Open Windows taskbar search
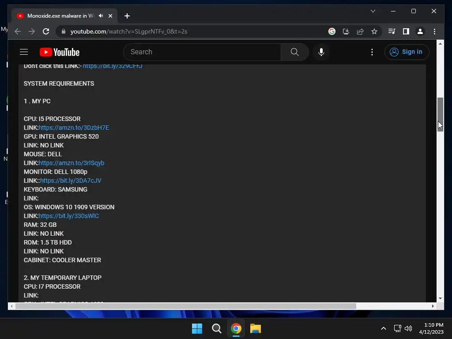This screenshot has height=339, width=452. (x=216, y=328)
